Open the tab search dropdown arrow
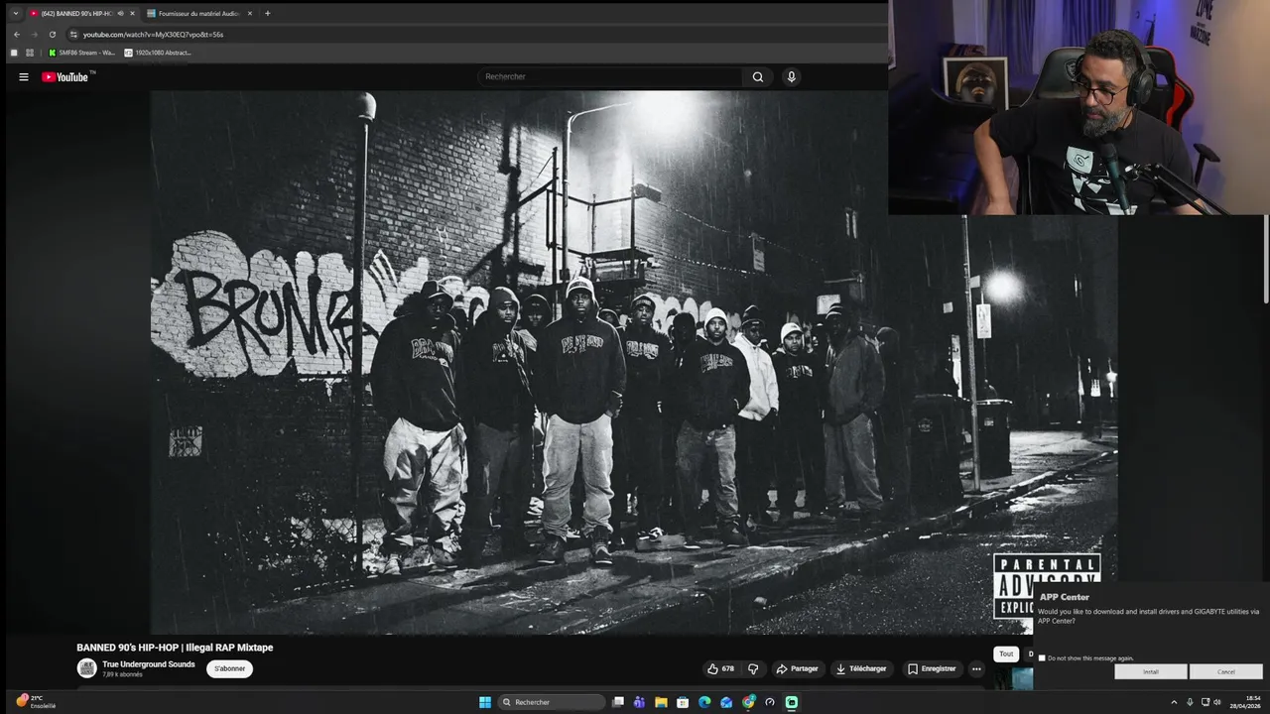The width and height of the screenshot is (1270, 714). pyautogui.click(x=15, y=13)
